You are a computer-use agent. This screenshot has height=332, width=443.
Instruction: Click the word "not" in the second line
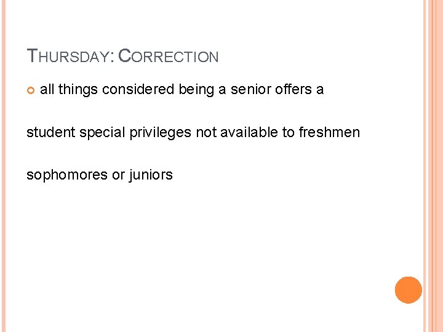click(x=206, y=132)
